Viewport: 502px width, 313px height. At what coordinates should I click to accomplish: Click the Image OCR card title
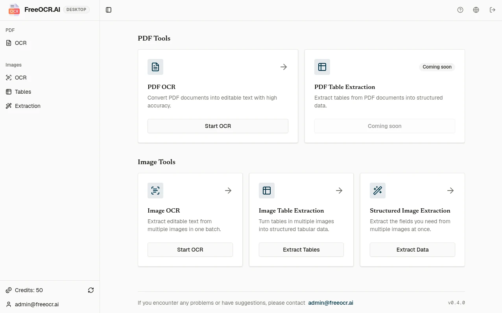pos(164,211)
